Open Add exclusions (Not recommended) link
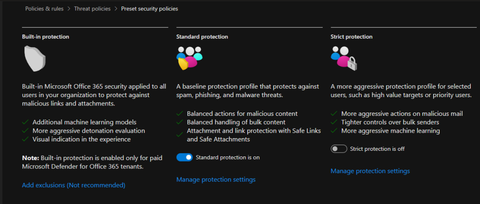 click(74, 185)
